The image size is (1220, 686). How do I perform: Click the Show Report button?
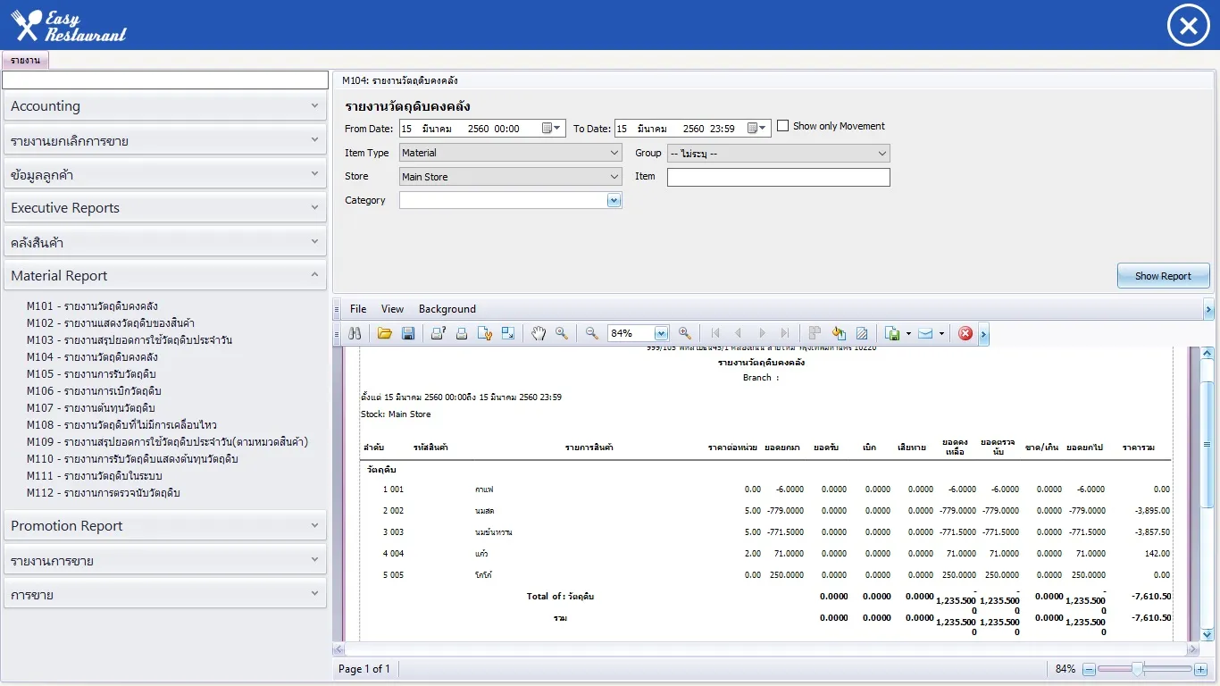[x=1163, y=276]
